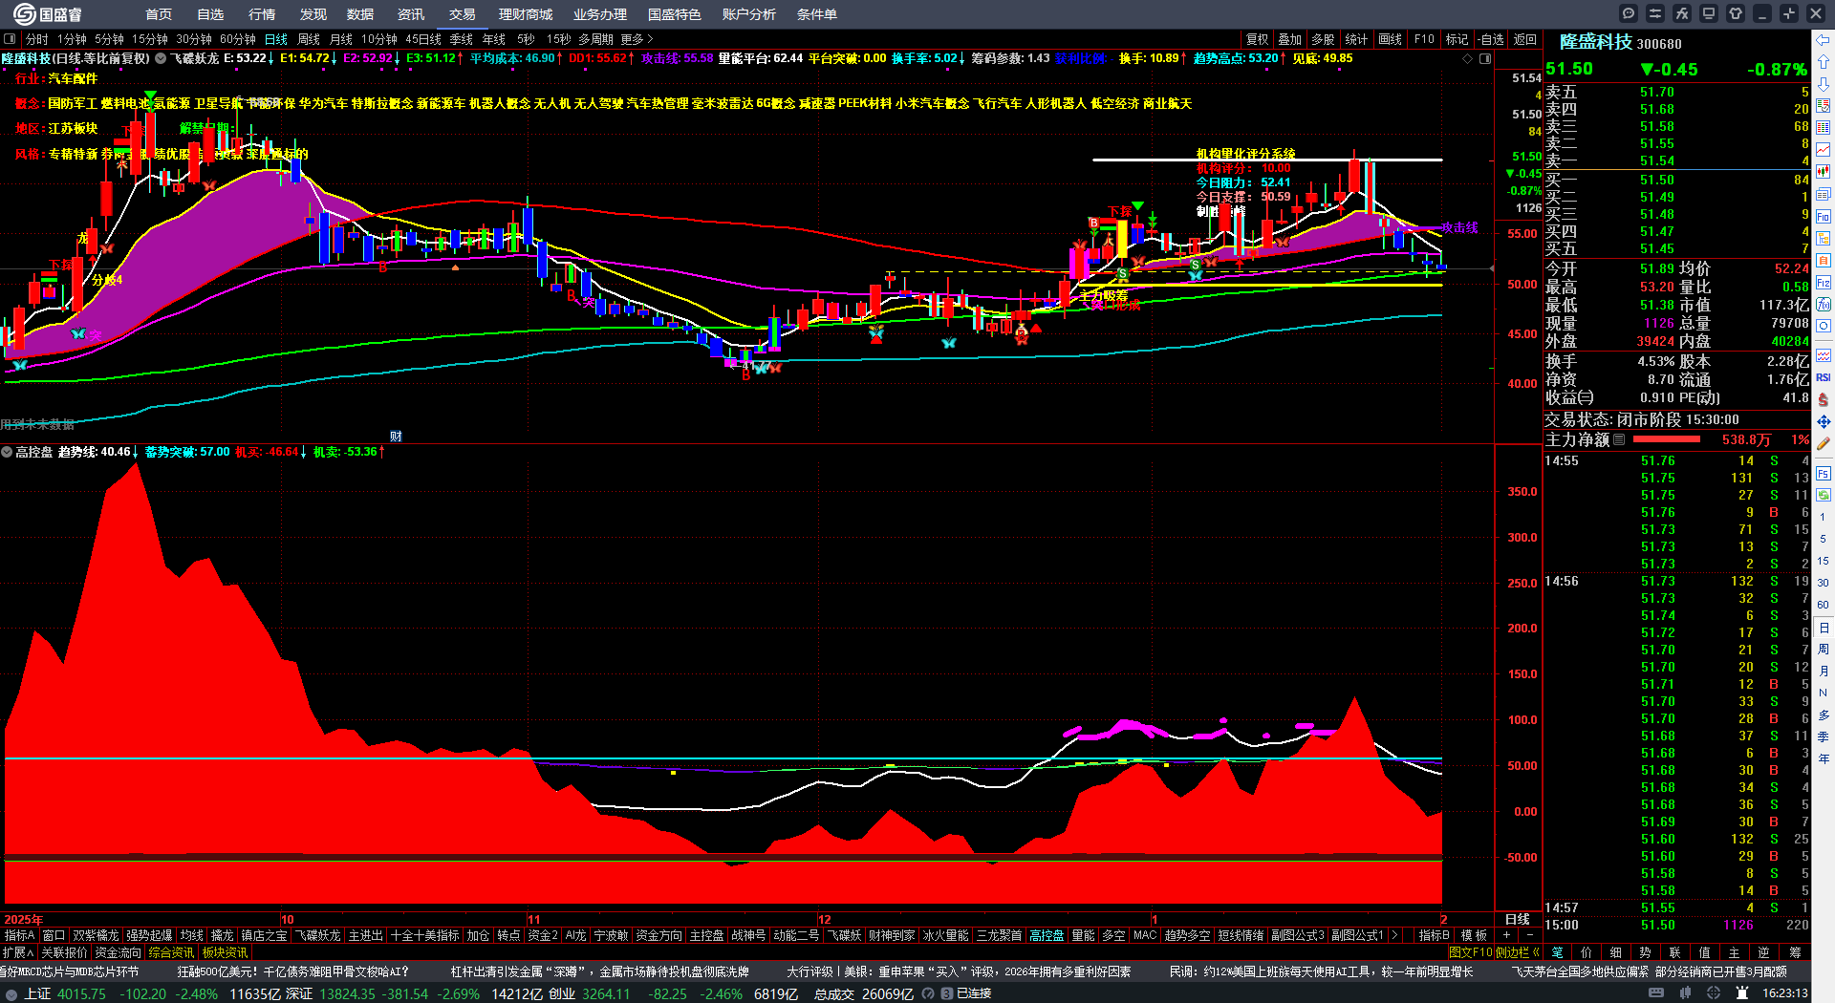Collapse the 侧边栏 sidebar

(x=1517, y=952)
